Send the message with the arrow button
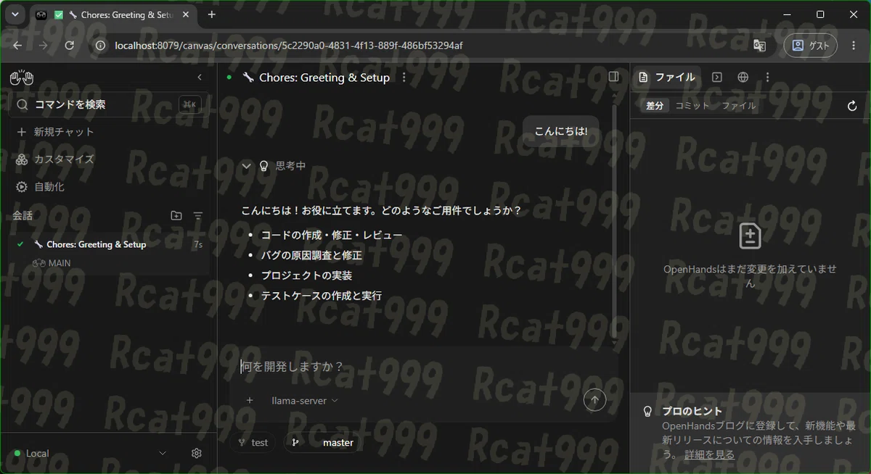Viewport: 871px width, 474px height. point(594,399)
